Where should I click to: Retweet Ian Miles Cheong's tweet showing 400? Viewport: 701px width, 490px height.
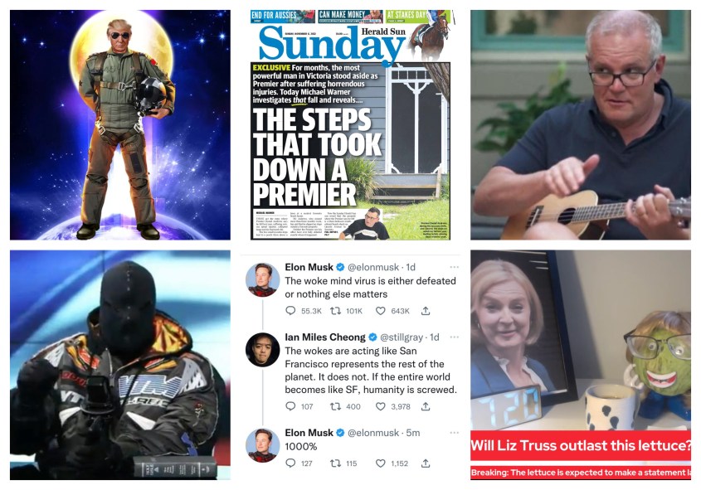[x=335, y=406]
